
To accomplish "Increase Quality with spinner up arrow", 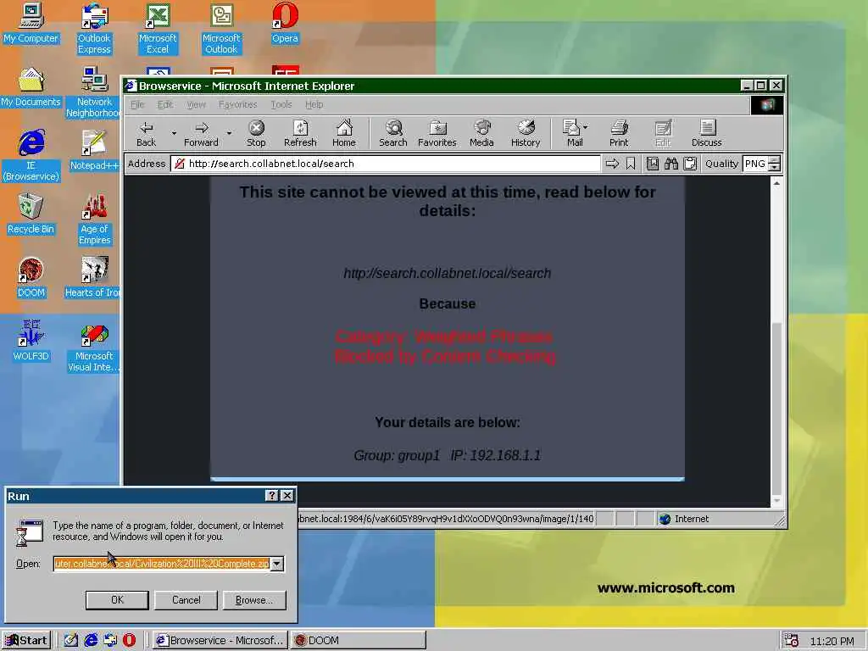I will (775, 160).
